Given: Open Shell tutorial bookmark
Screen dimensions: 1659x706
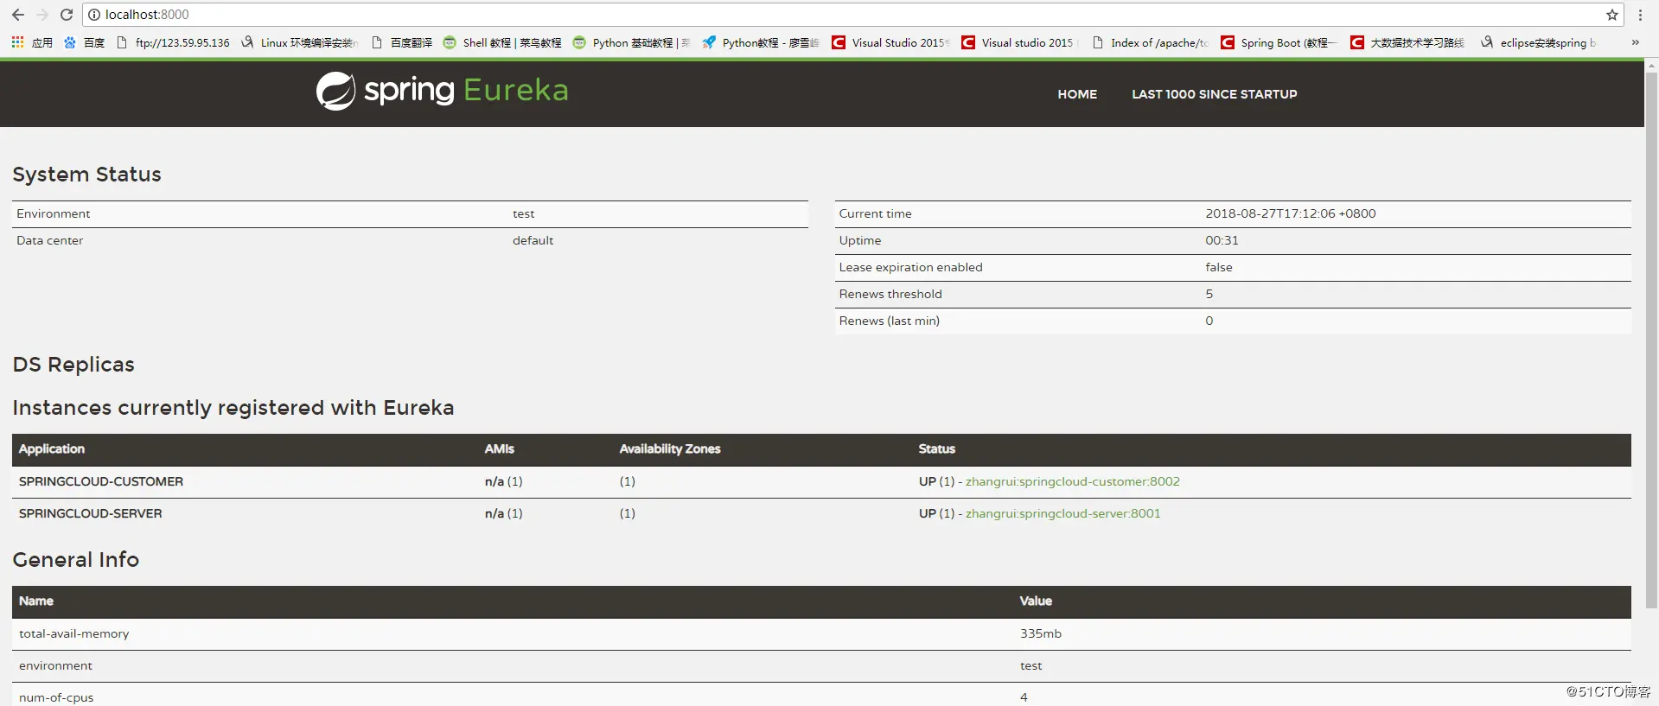Looking at the screenshot, I should (x=501, y=42).
